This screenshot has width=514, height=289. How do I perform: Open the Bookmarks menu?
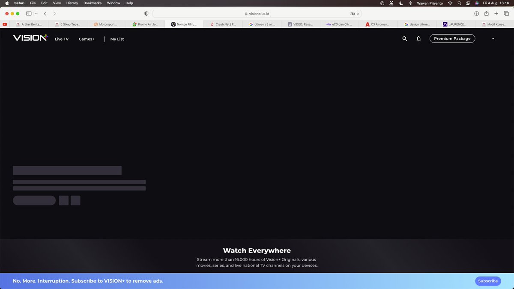pos(92,3)
